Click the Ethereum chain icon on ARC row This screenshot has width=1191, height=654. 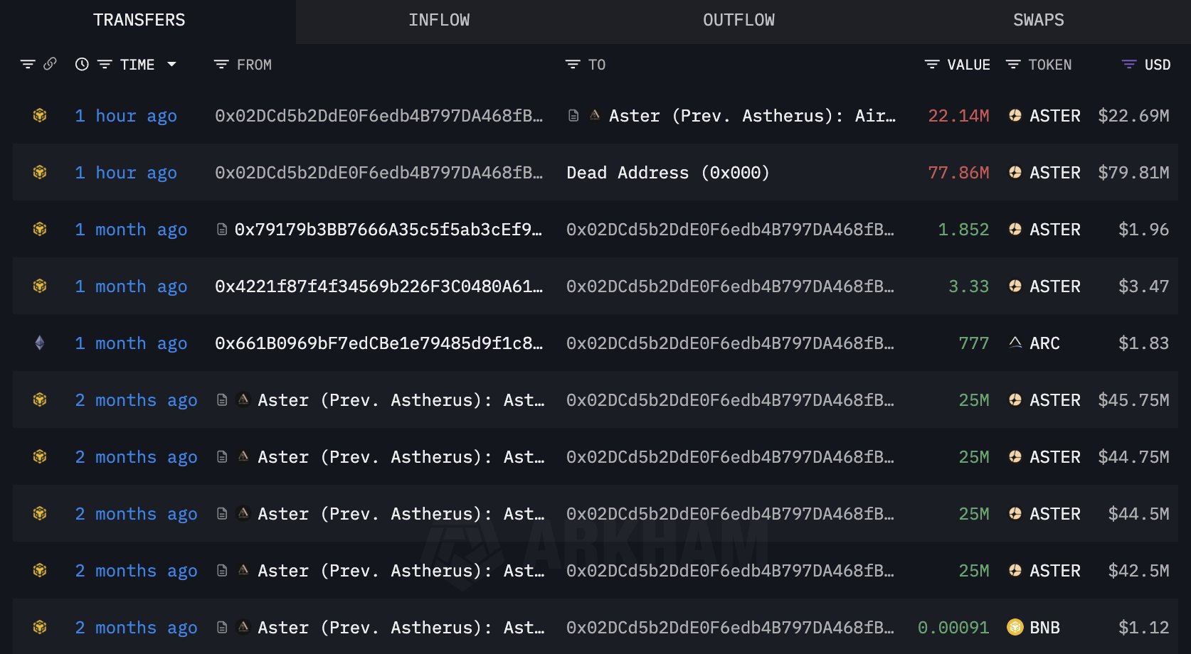pos(40,343)
